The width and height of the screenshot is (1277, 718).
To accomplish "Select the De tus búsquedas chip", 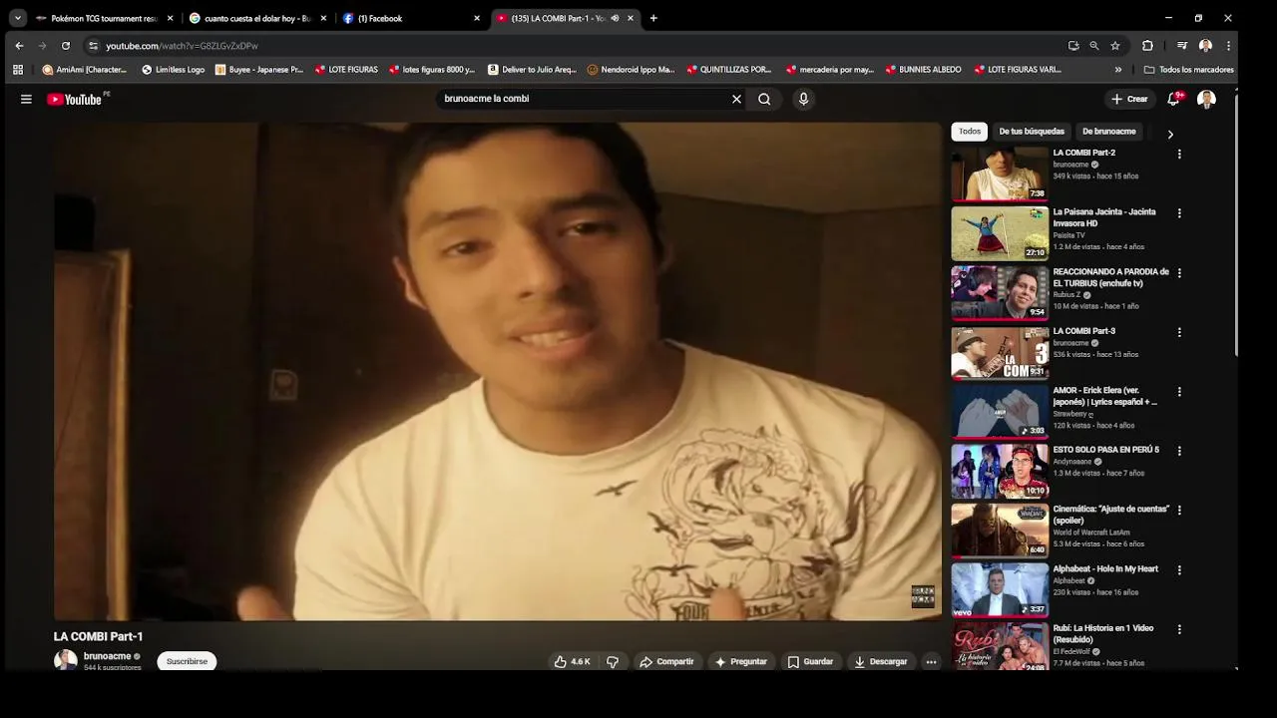I will (x=1032, y=132).
